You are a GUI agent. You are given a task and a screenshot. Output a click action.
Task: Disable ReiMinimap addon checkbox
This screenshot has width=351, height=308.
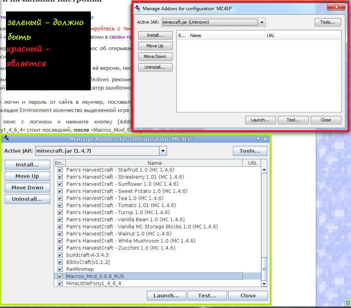pyautogui.click(x=60, y=269)
